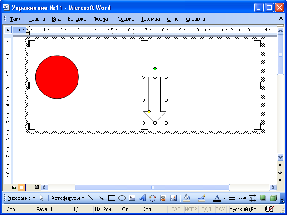The height and width of the screenshot is (215, 287).
Task: Switch to Normal view
Action: (x=6, y=187)
